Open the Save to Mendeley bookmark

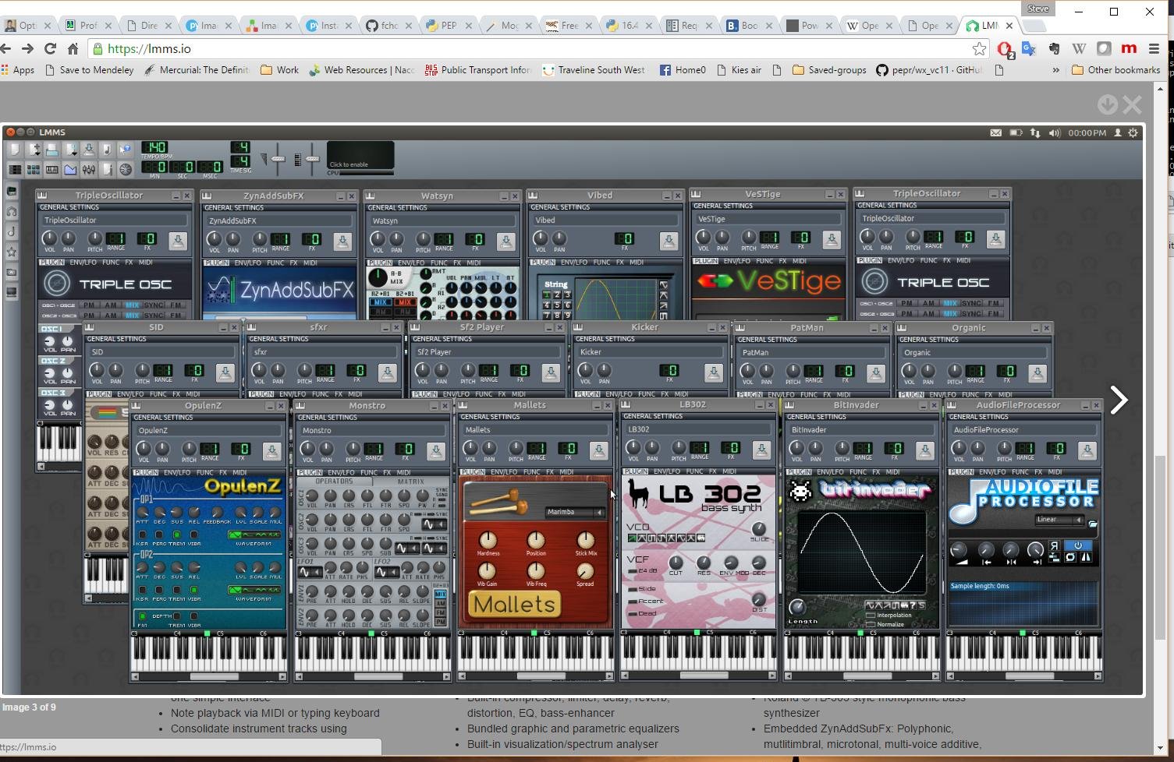89,70
